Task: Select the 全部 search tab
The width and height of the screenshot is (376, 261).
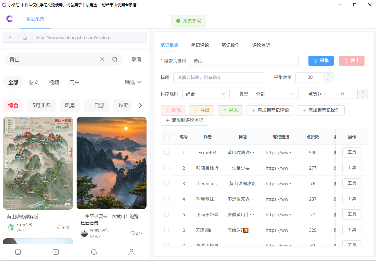Action: (13, 82)
